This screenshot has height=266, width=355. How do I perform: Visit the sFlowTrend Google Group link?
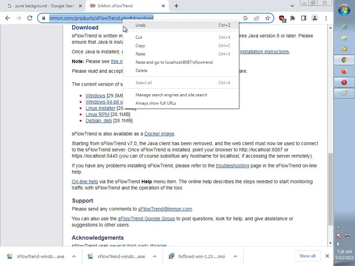(x=147, y=219)
